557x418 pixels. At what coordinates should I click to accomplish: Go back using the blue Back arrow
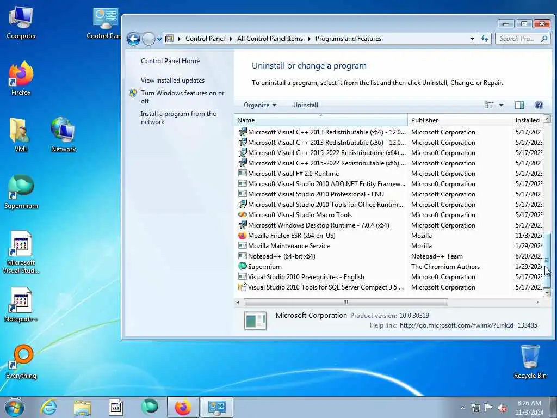[x=134, y=39]
